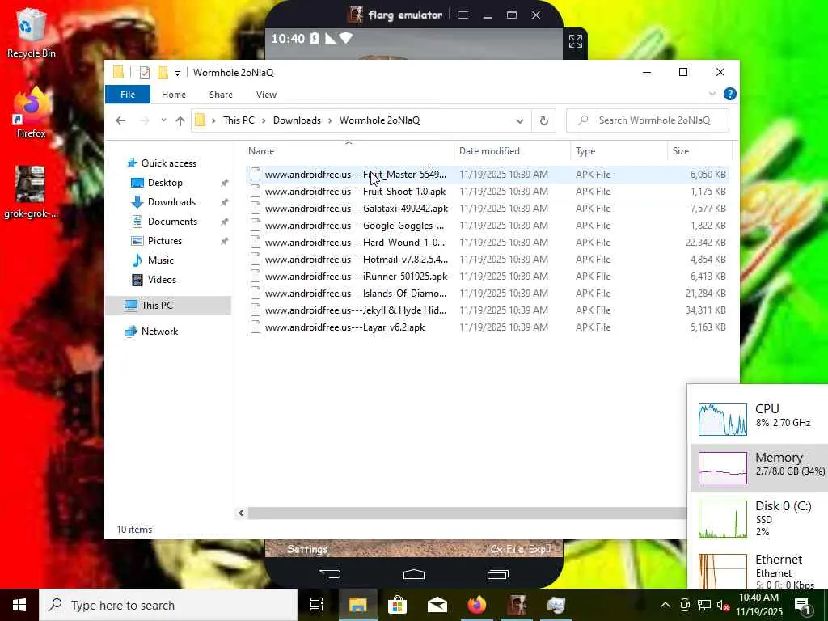Click the New folder quick access icon

[x=163, y=72]
